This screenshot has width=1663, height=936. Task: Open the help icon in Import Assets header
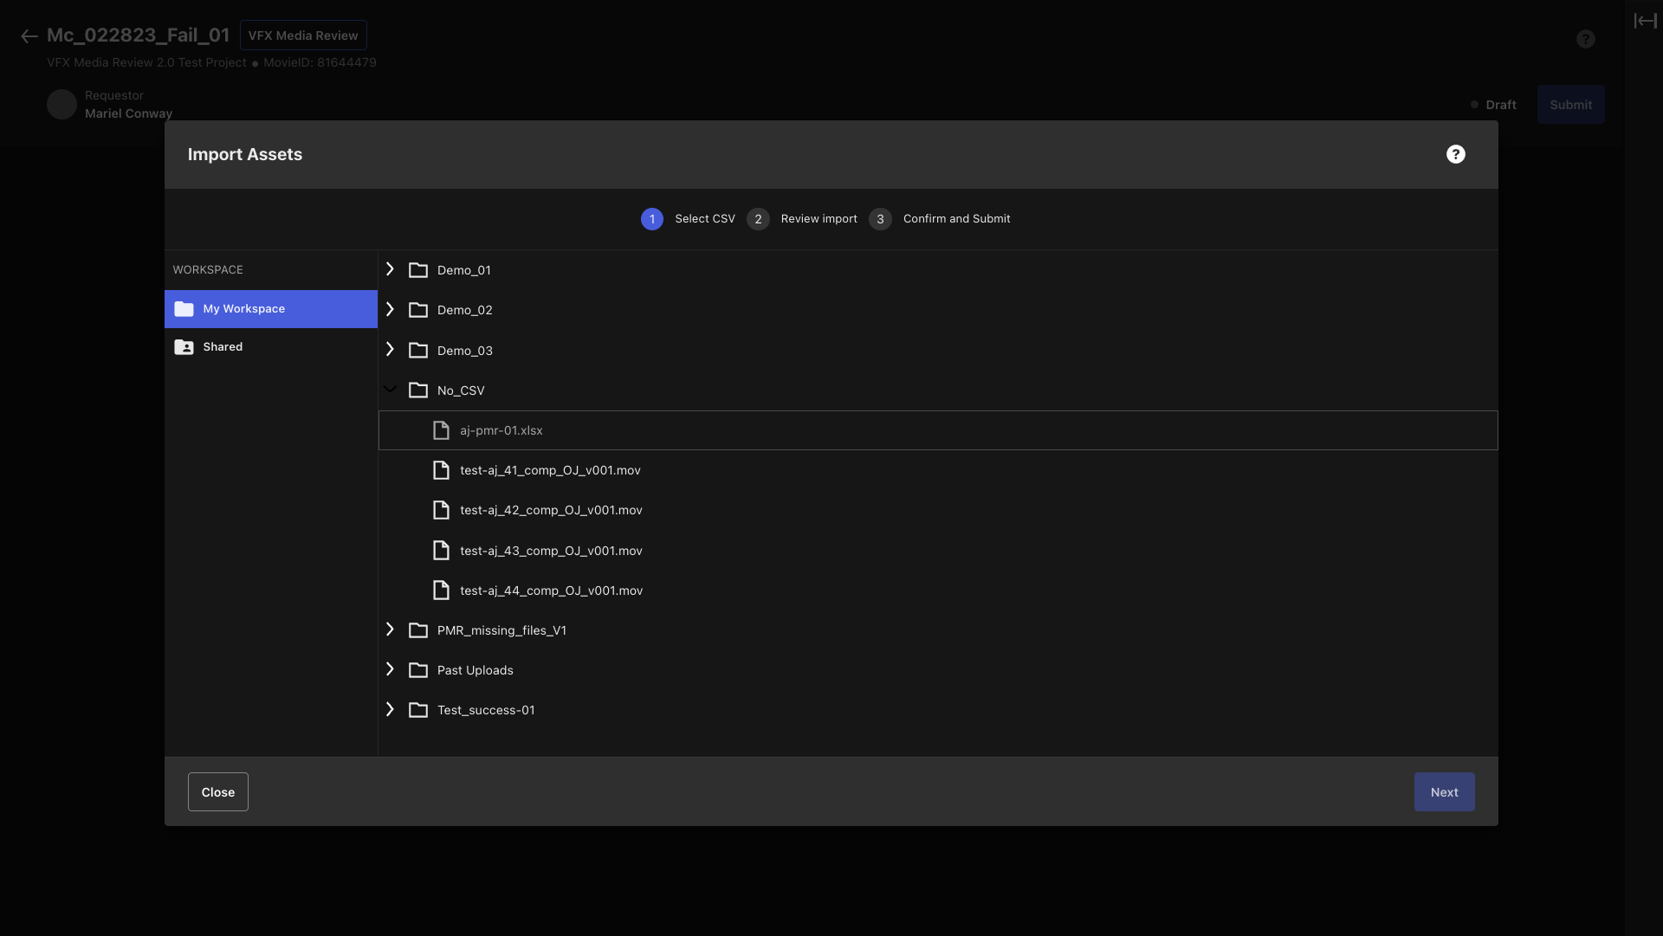pos(1456,154)
